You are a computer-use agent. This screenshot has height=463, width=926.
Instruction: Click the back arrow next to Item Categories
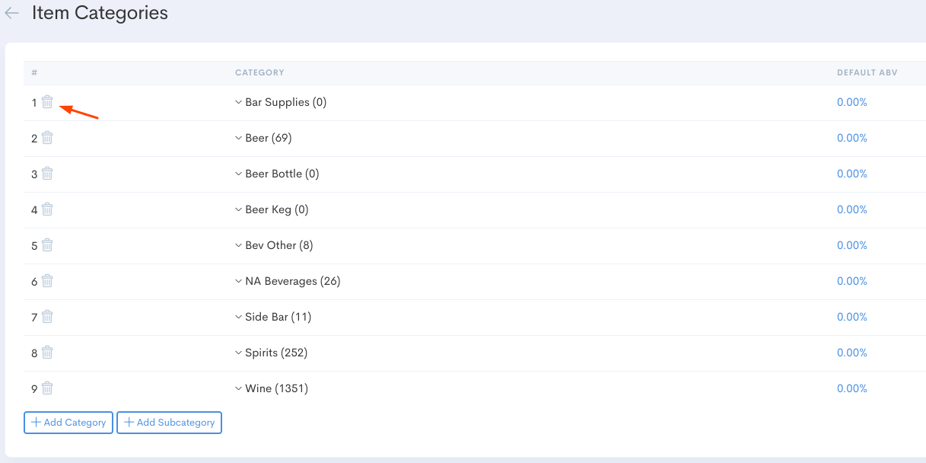click(11, 13)
